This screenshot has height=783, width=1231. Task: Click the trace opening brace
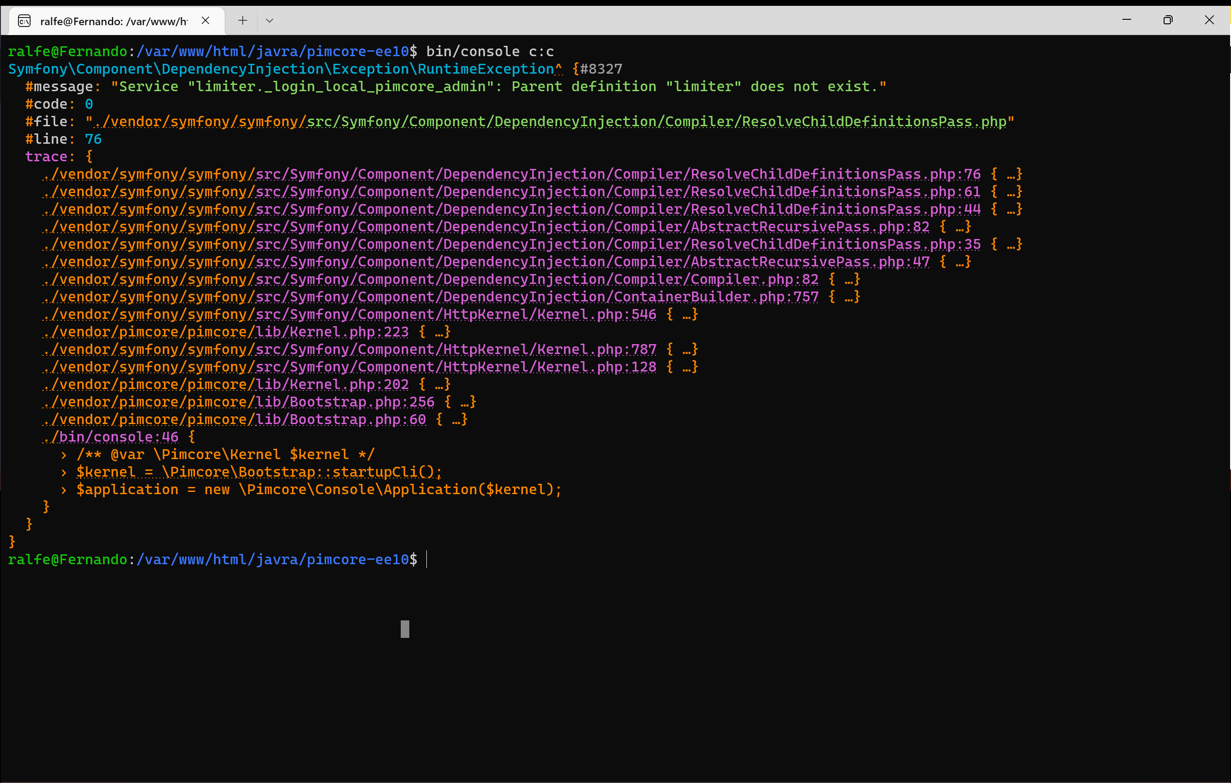click(89, 156)
